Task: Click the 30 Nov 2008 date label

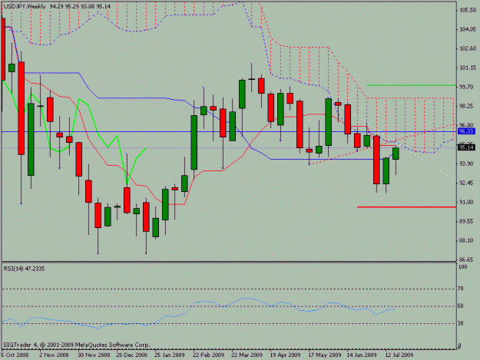Action: click(94, 355)
